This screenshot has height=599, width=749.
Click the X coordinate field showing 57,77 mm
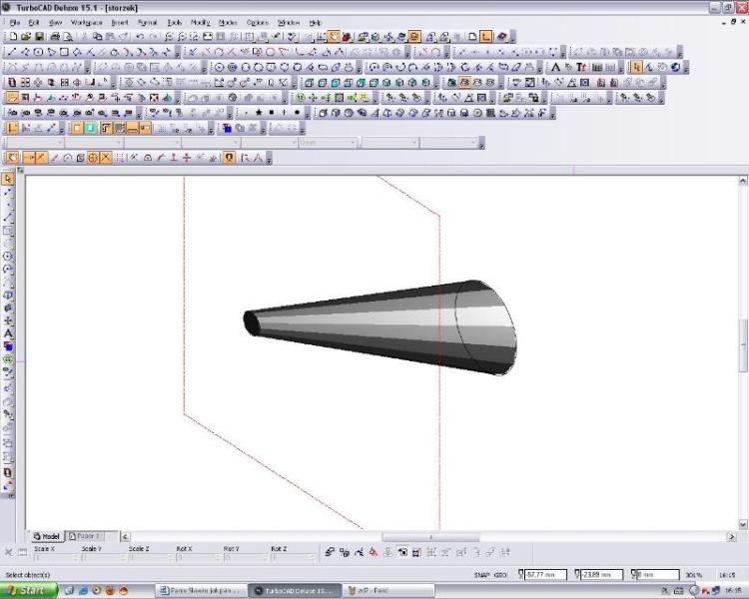pyautogui.click(x=545, y=575)
